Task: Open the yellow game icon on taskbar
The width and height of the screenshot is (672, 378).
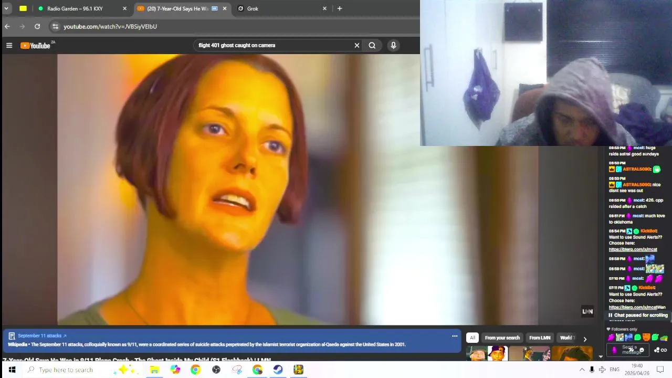Action: coord(298,370)
